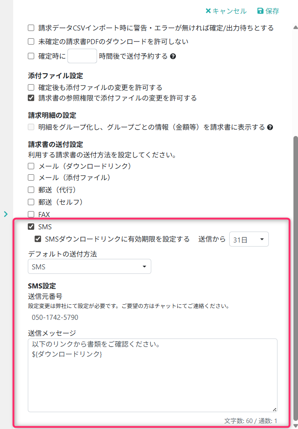298x429 pixels.
Task: Check 郵送（代行）delivery option
Action: tap(31, 190)
